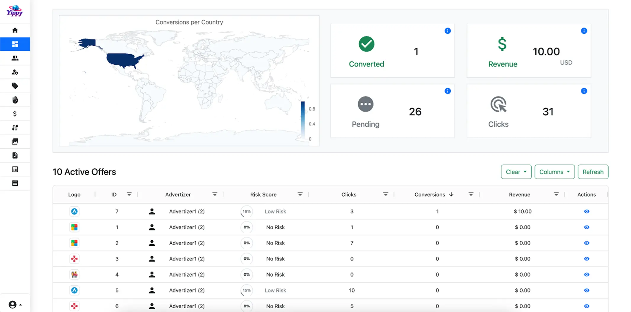Toggle visibility eye on offer ID 3 row
The height and width of the screenshot is (312, 631).
(587, 258)
